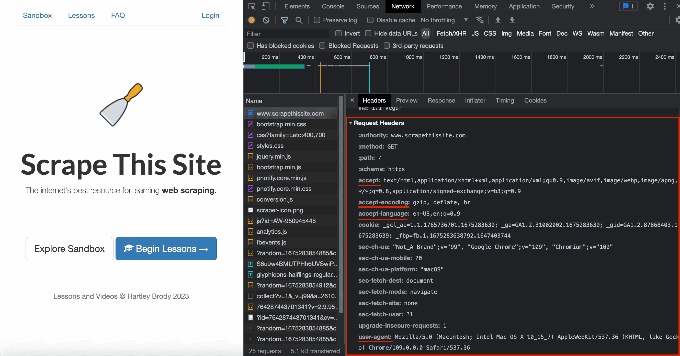Image resolution: width=680 pixels, height=356 pixels.
Task: Show more DevTools tabs chevron
Action: (x=592, y=6)
